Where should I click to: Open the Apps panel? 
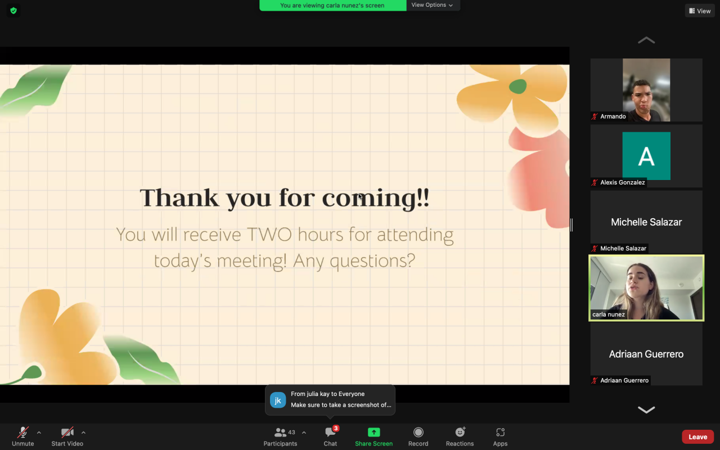click(500, 436)
